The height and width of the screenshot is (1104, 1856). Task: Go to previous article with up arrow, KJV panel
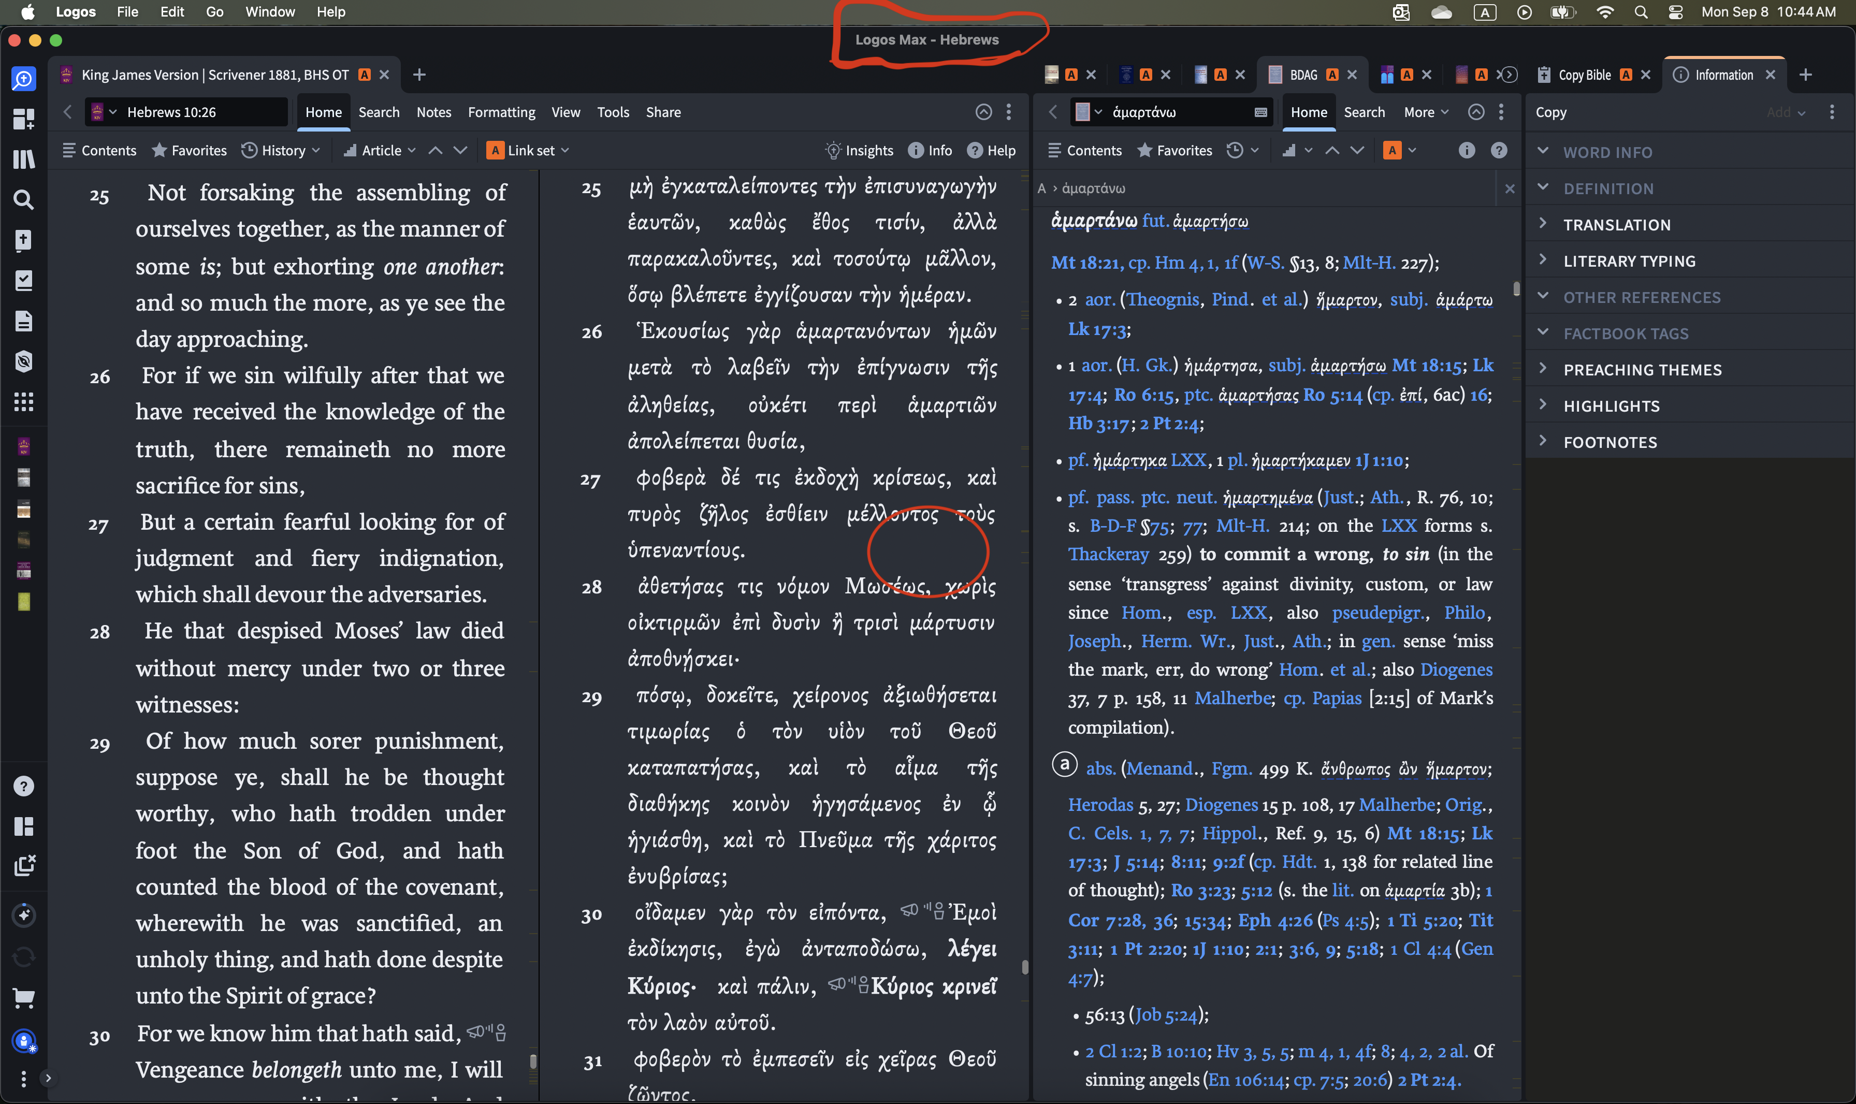tap(436, 150)
